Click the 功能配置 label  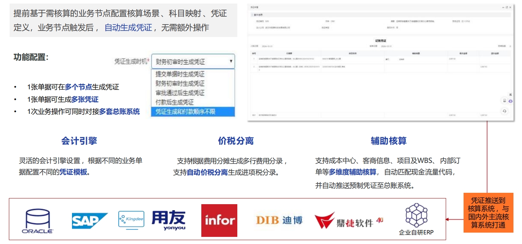pos(31,57)
